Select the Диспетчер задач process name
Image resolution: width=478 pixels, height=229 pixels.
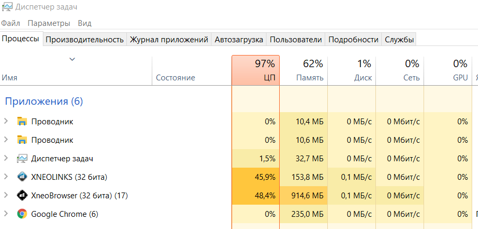tap(62, 159)
